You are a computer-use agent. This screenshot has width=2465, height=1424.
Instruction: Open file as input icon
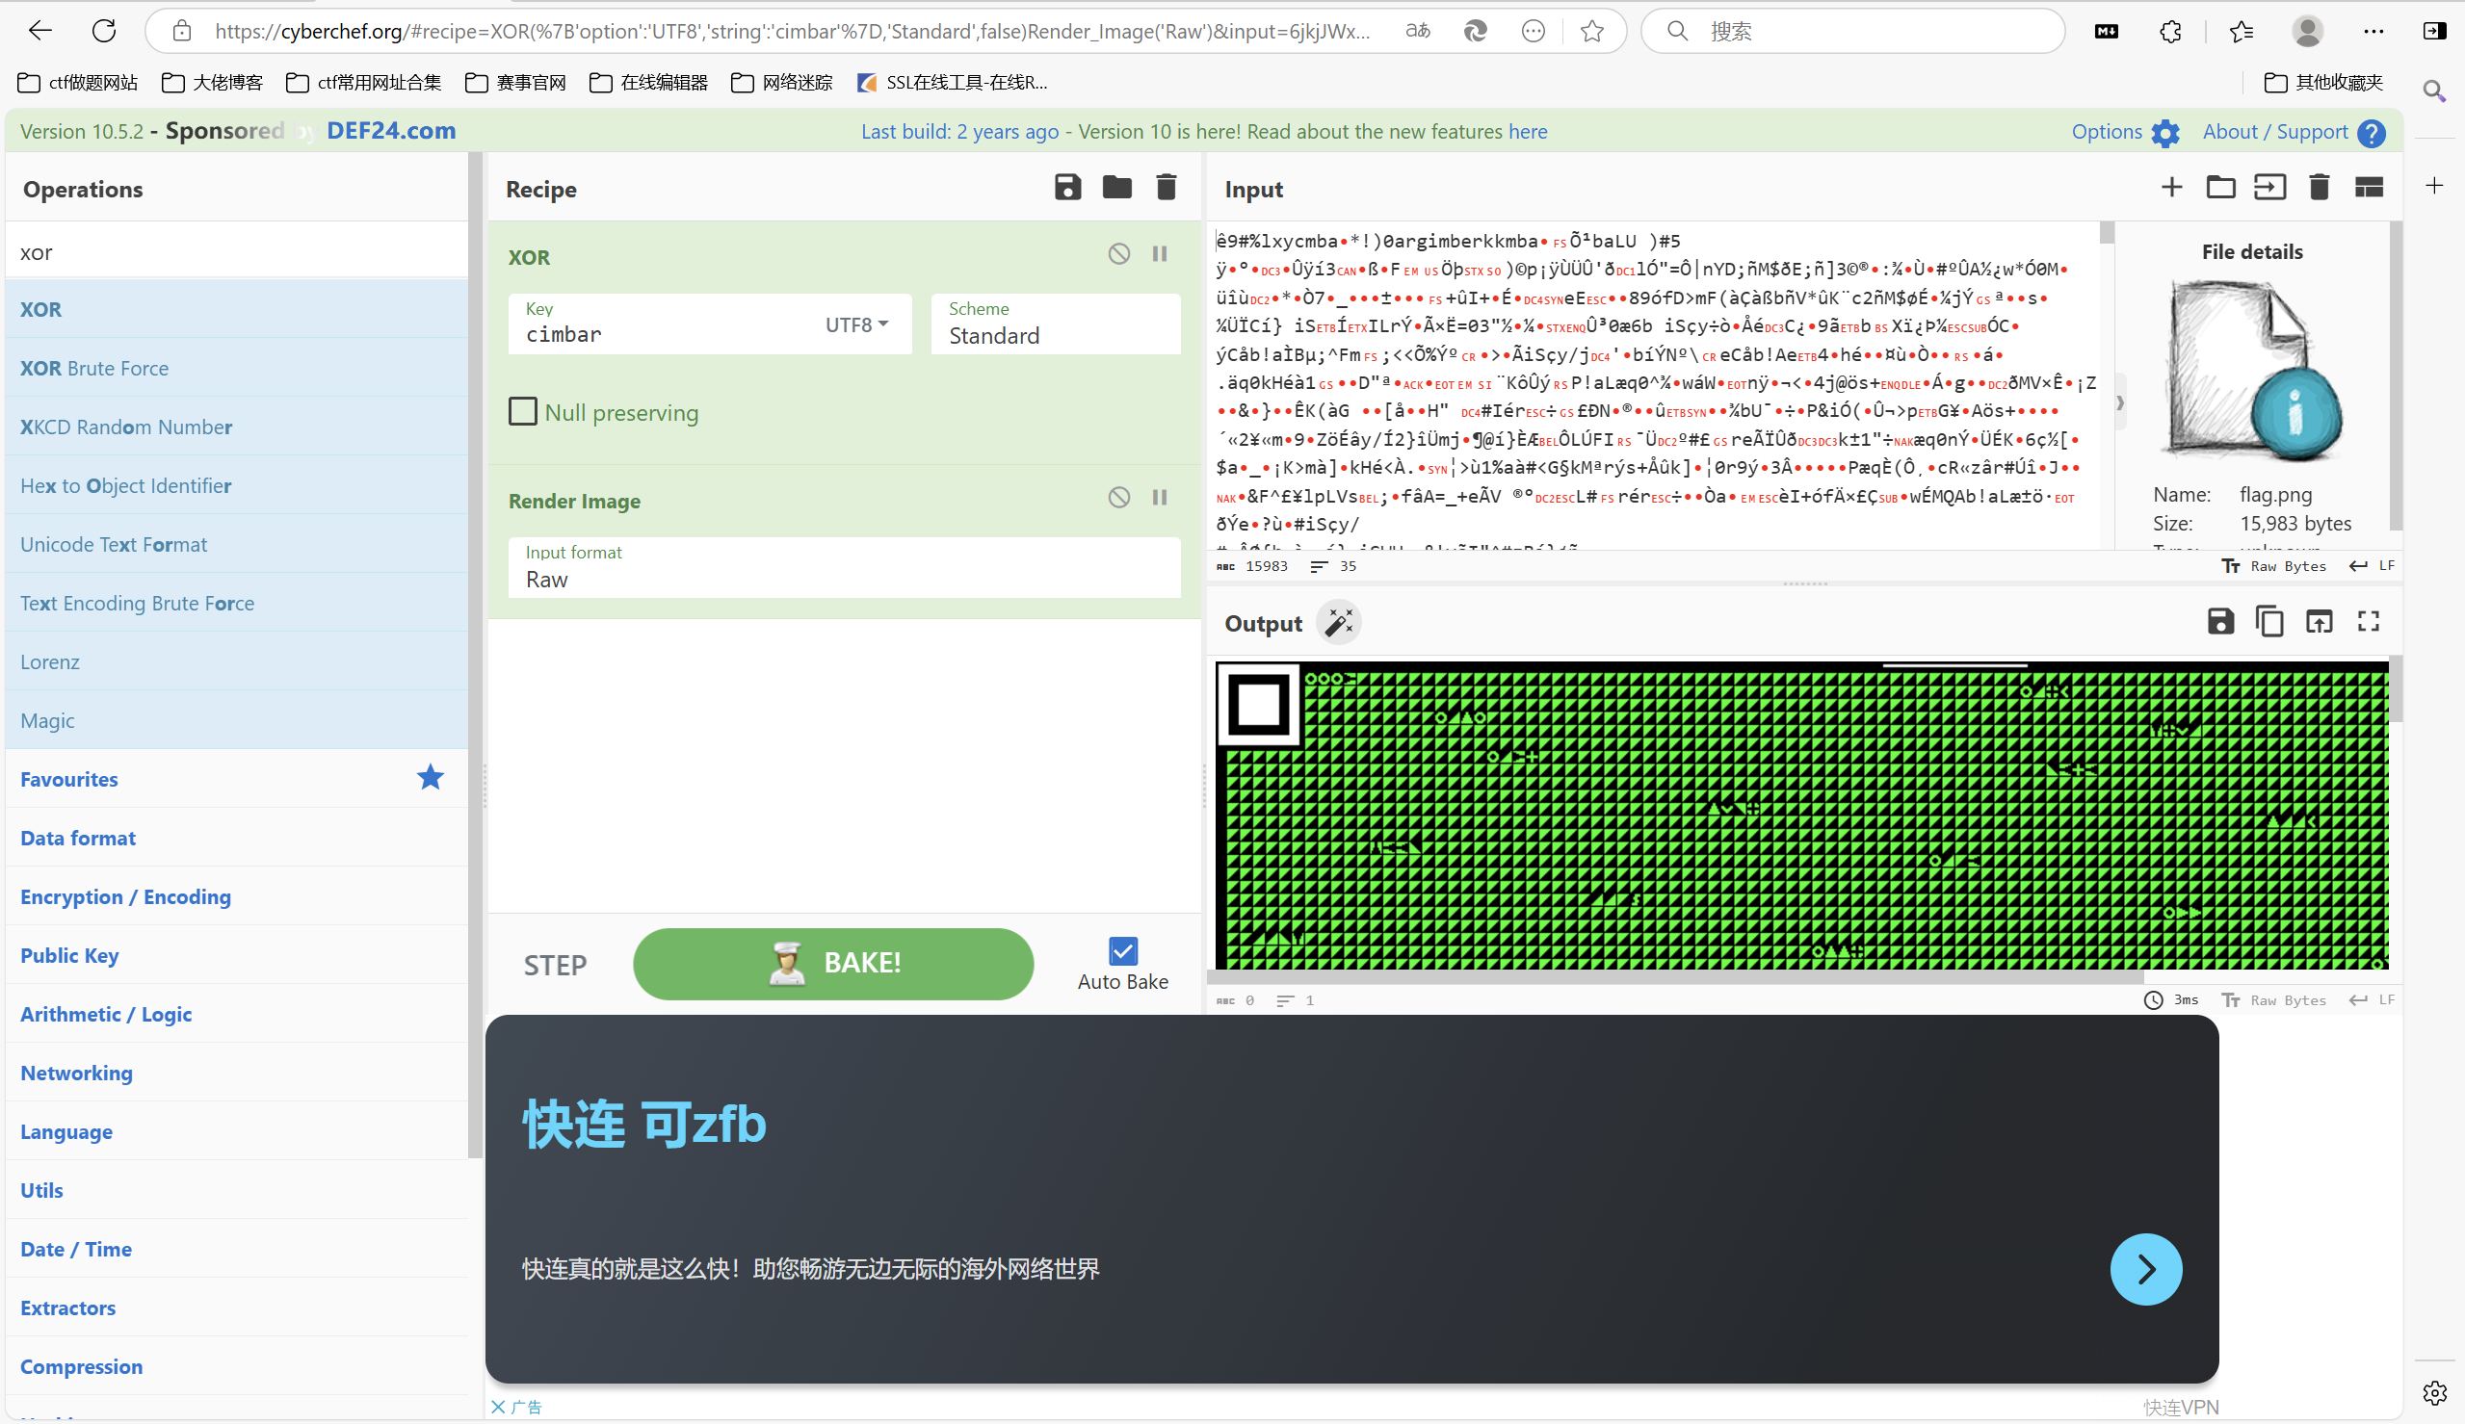2269,187
